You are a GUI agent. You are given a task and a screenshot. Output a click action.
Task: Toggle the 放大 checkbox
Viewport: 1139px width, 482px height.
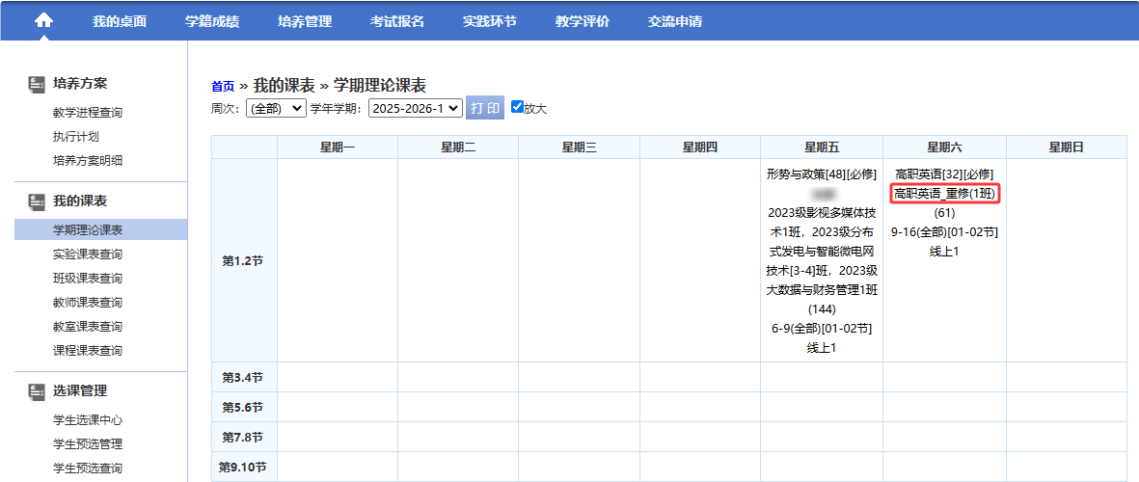[x=517, y=107]
